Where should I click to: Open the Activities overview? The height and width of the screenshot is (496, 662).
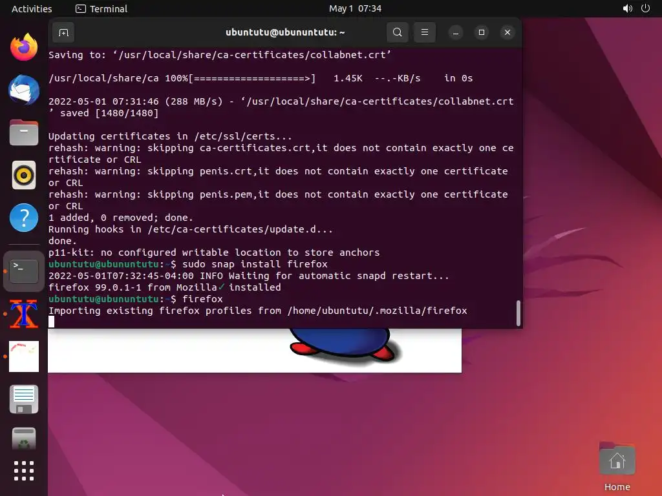click(x=32, y=8)
